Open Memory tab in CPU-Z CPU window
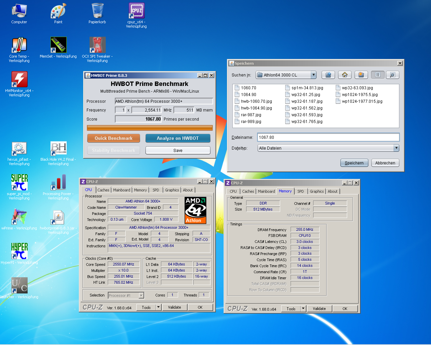The width and height of the screenshot is (431, 345). click(x=140, y=190)
